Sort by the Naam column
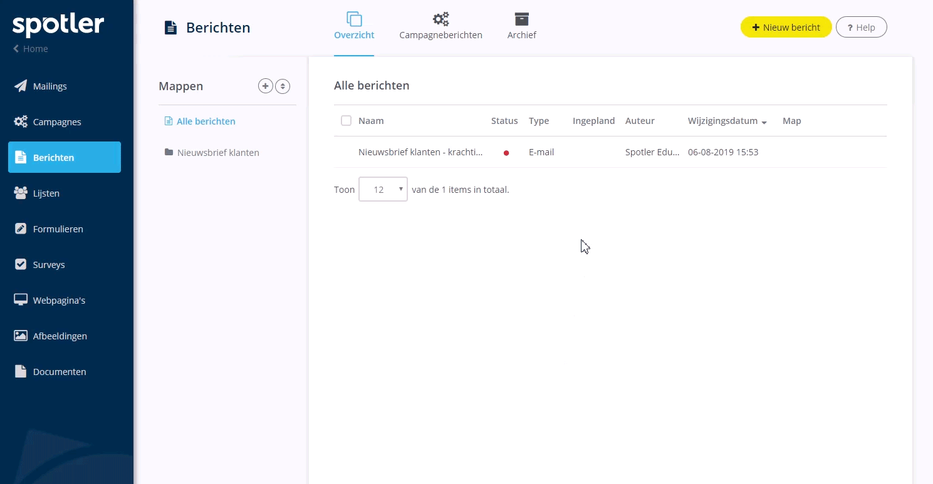This screenshot has width=933, height=484. (x=371, y=121)
